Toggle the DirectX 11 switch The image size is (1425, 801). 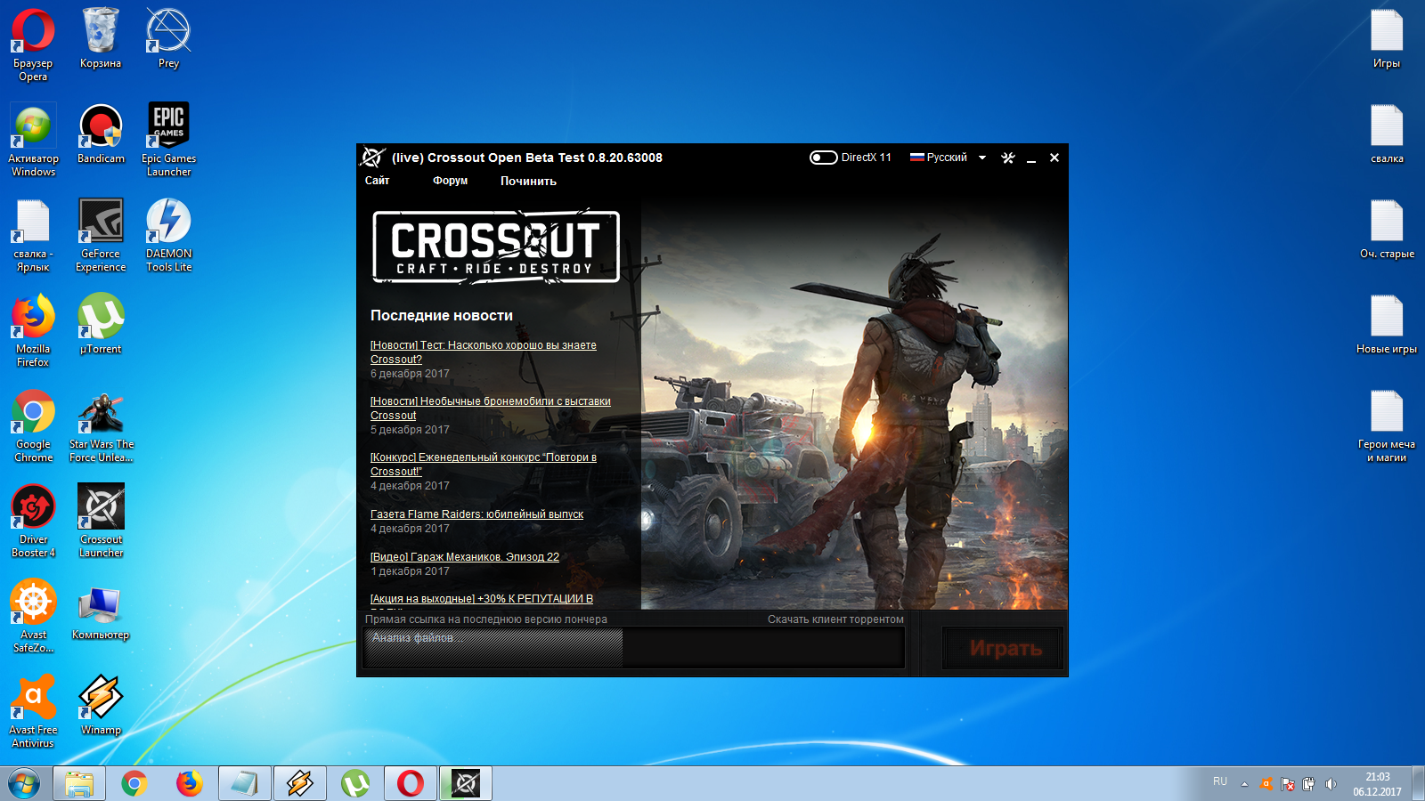[823, 158]
